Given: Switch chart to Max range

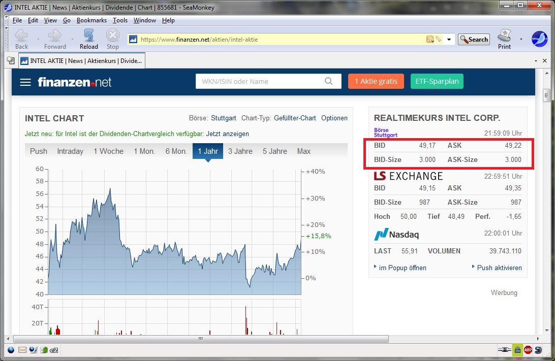Looking at the screenshot, I should coord(304,151).
